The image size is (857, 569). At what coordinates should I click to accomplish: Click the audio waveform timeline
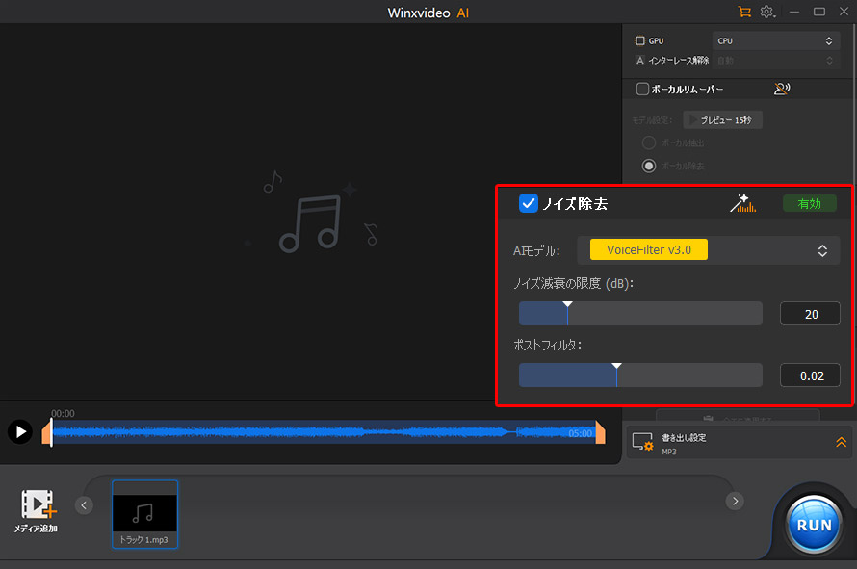coord(324,432)
